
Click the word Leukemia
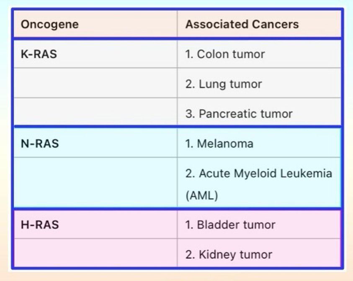pos(308,174)
